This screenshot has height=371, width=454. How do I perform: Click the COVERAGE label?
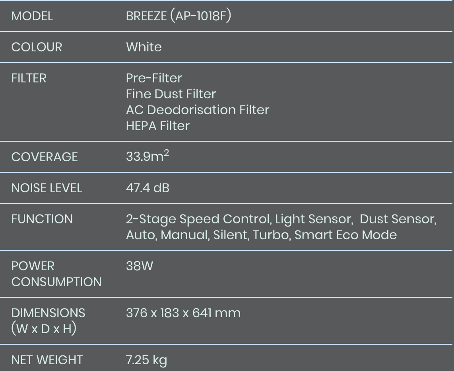click(x=45, y=157)
